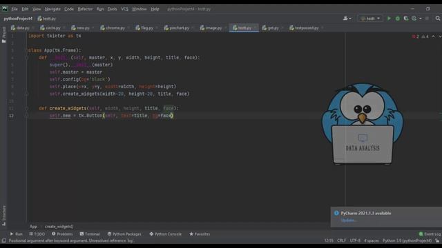Start debugging with the green bug icon
Screen dimensions: 442x248
pyautogui.click(x=398, y=19)
